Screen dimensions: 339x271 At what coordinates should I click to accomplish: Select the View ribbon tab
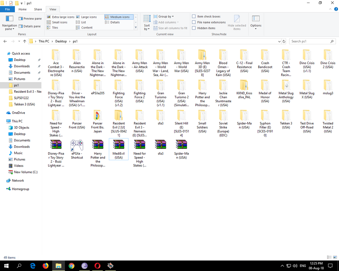tap(53, 9)
